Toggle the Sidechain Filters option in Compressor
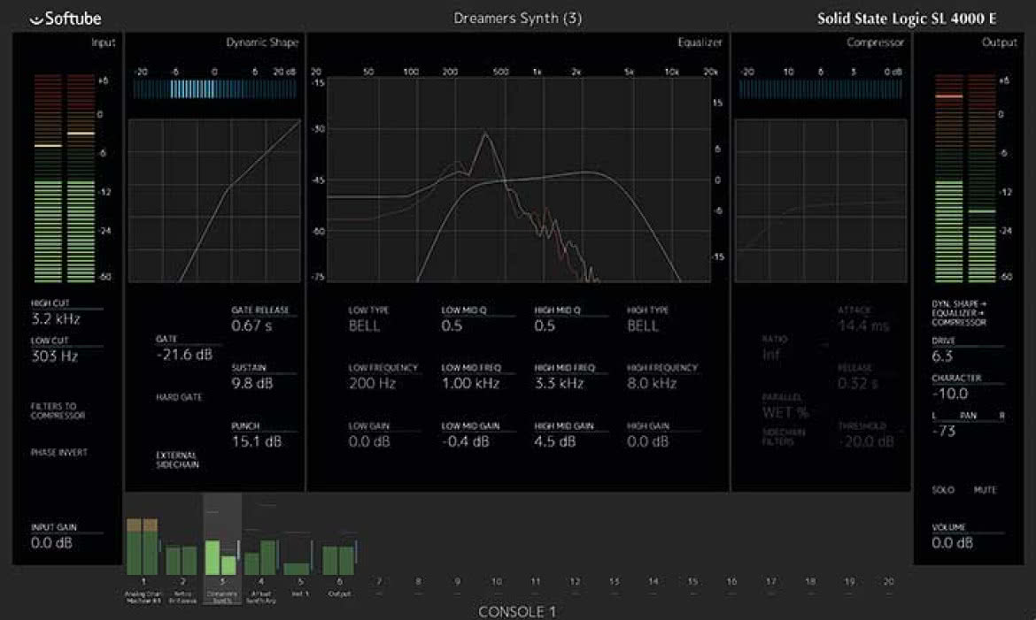 click(x=783, y=436)
